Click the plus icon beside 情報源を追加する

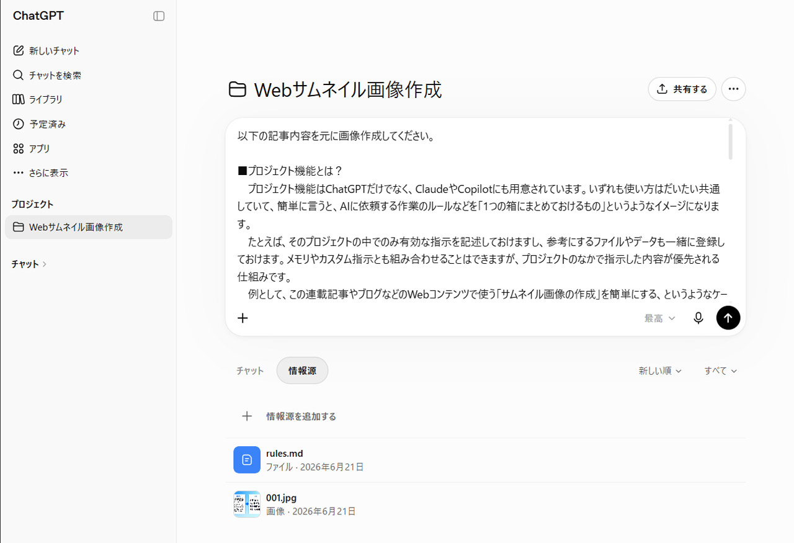click(x=247, y=416)
